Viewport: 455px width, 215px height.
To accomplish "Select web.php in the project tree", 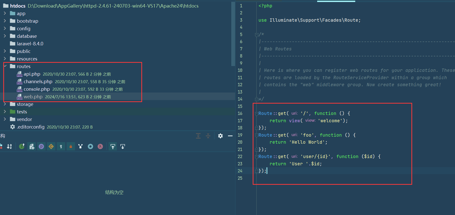I will click(x=33, y=97).
